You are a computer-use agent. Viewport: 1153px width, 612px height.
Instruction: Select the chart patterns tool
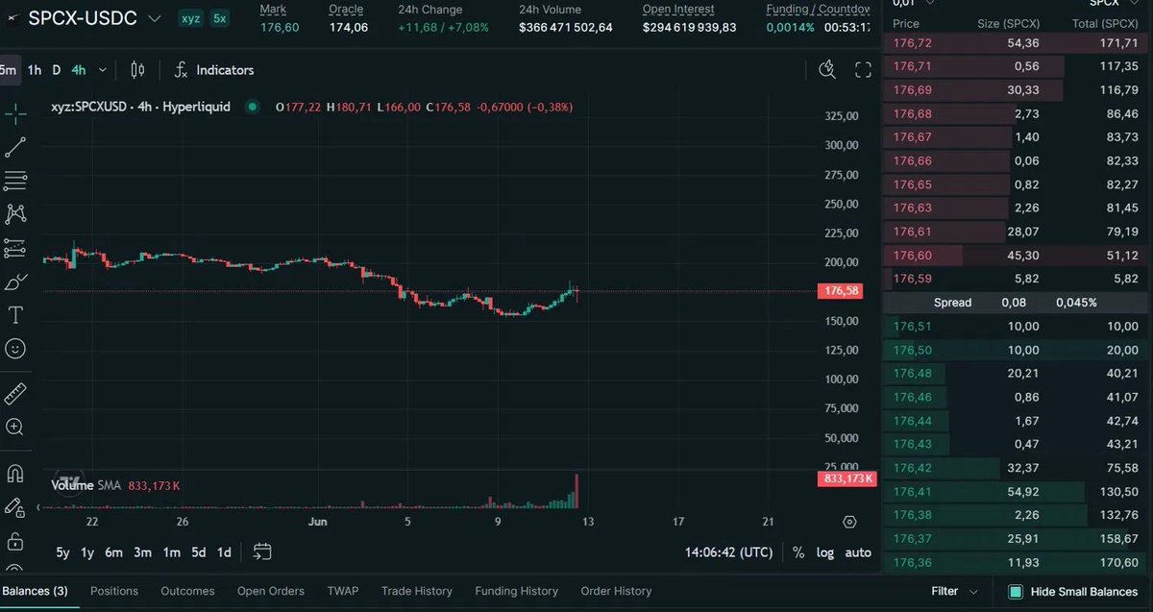pyautogui.click(x=15, y=213)
